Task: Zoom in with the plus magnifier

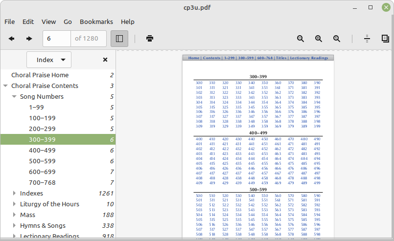Action: (x=318, y=39)
